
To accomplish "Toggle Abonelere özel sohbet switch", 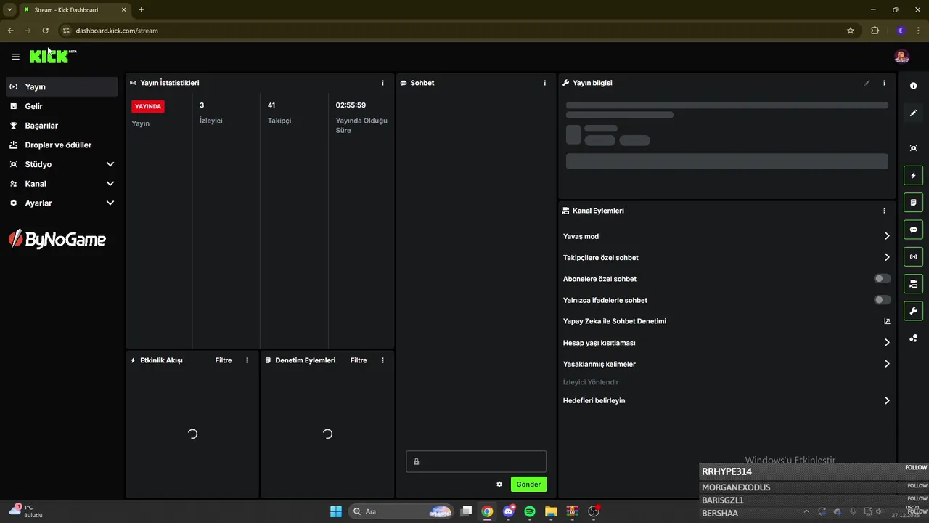I will [883, 279].
